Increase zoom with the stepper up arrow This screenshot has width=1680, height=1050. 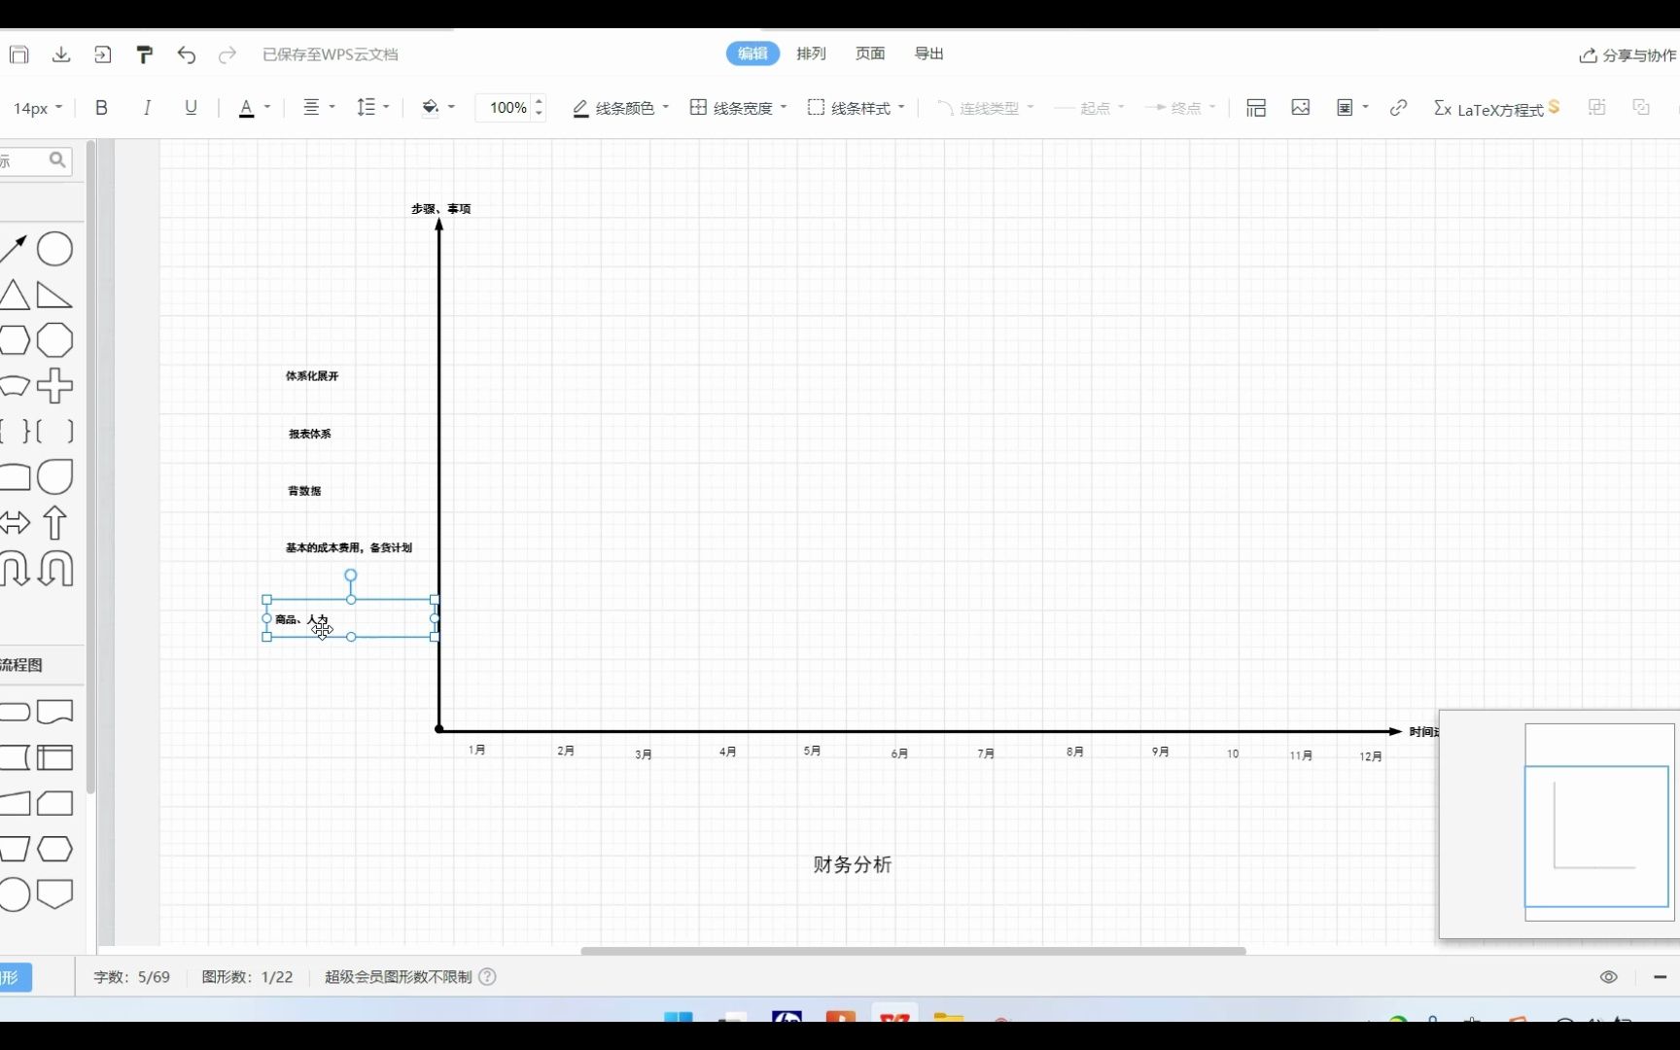point(540,101)
